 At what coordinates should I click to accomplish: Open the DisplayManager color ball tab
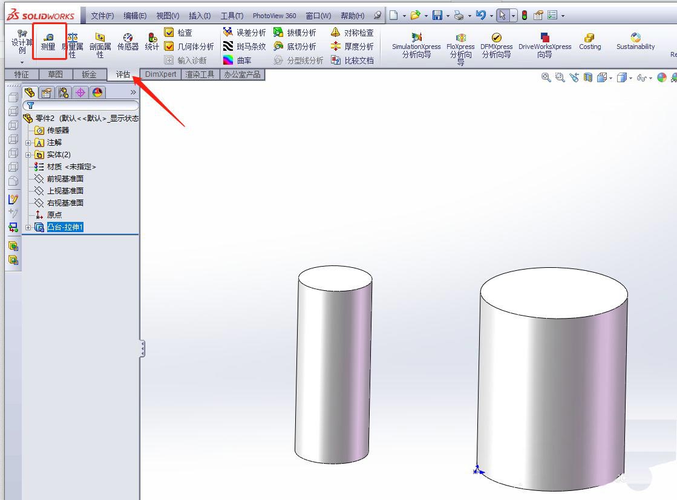click(x=97, y=93)
